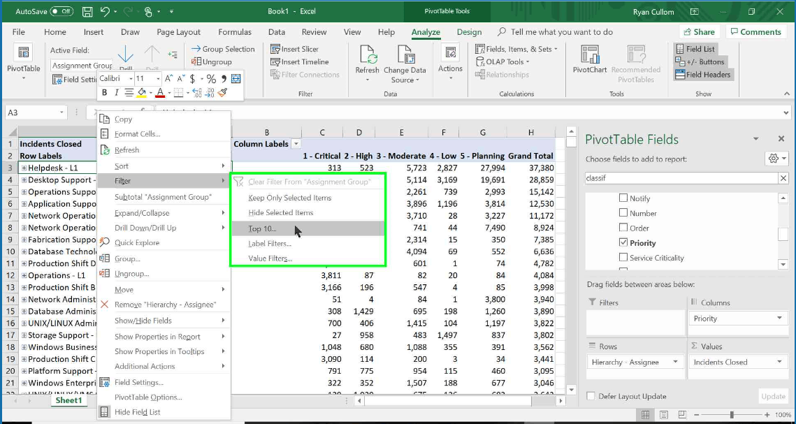Screen dimensions: 796x424
Task: Click the Drill Down arrow icon
Action: point(125,54)
